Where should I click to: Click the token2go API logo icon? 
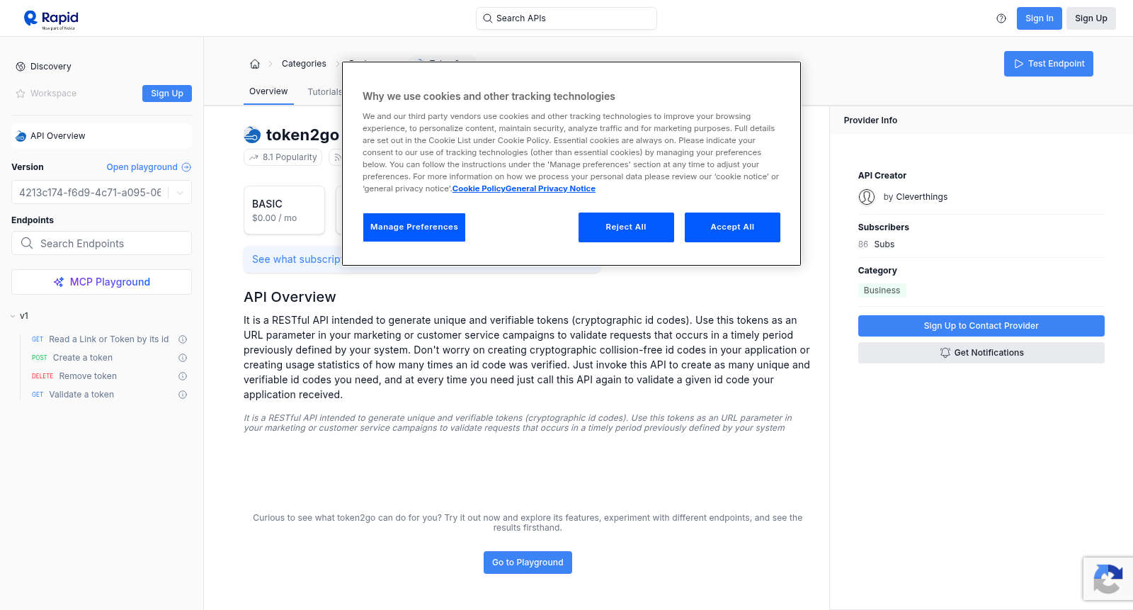pos(252,135)
